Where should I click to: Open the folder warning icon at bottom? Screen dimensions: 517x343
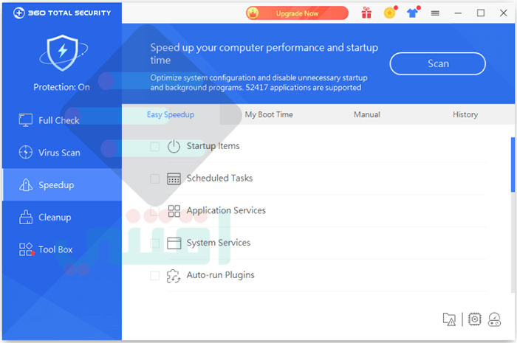(449, 319)
